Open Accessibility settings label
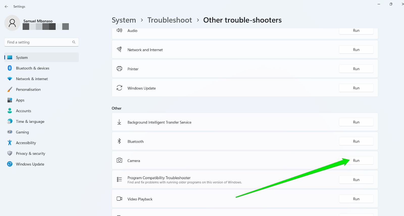Viewport: 404px width, 216px height. (x=26, y=143)
